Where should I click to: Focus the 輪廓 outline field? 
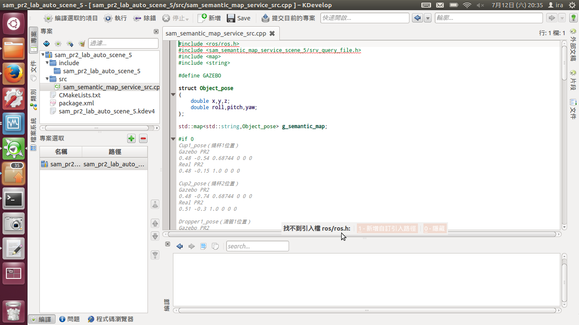tap(488, 18)
